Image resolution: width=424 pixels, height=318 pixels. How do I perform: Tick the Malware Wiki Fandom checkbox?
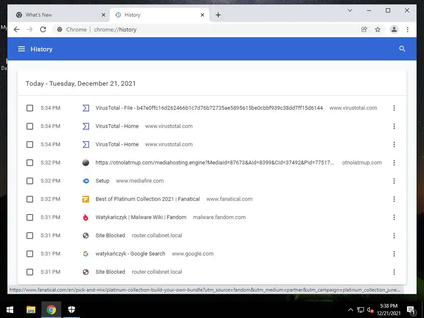[x=30, y=217]
